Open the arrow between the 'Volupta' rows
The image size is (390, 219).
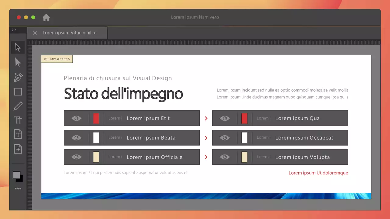[206, 157]
